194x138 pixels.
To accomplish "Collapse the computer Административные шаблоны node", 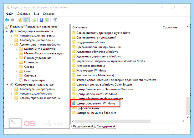I will point(12,45).
